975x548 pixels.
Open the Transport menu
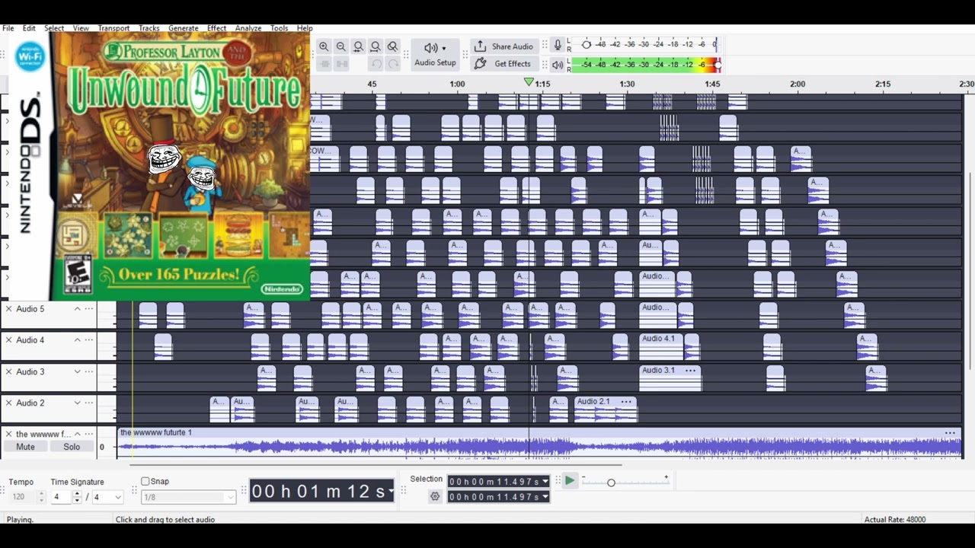[113, 28]
